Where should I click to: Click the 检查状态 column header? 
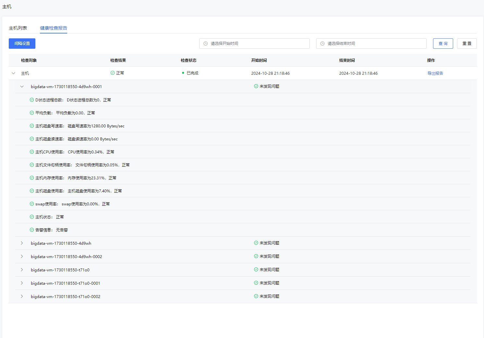pyautogui.click(x=189, y=60)
